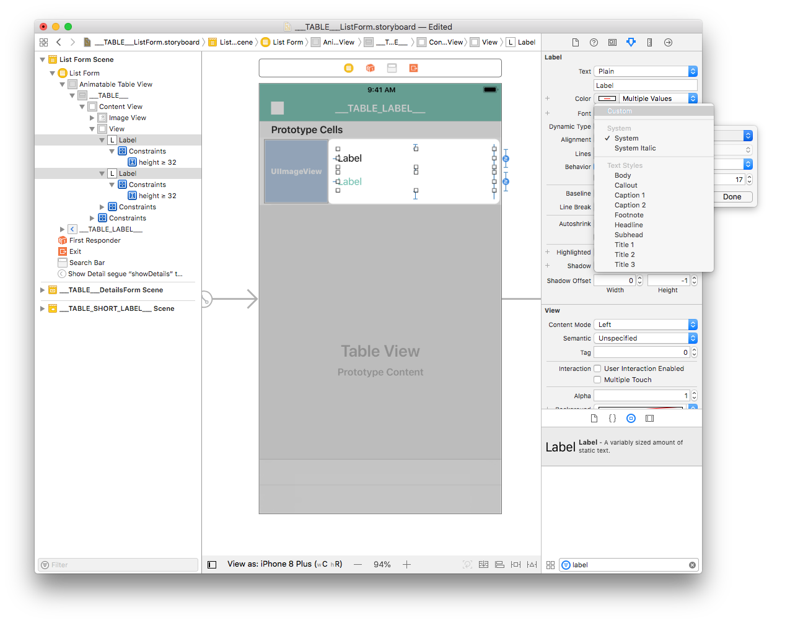
Task: Show the File Template library
Action: (594, 419)
